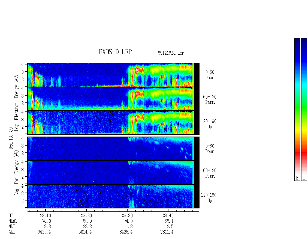Image resolution: width=308 pixels, height=239 pixels.
Task: Select the MLAT row label
Action: [13, 221]
